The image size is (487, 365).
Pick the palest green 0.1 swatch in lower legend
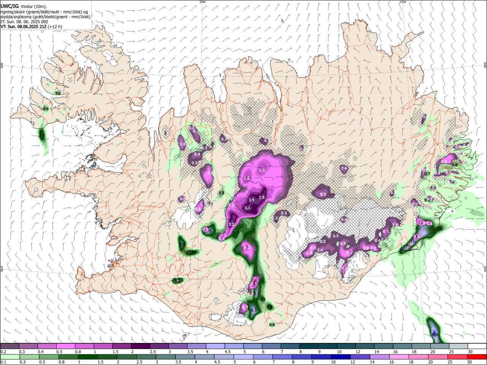[10, 357]
